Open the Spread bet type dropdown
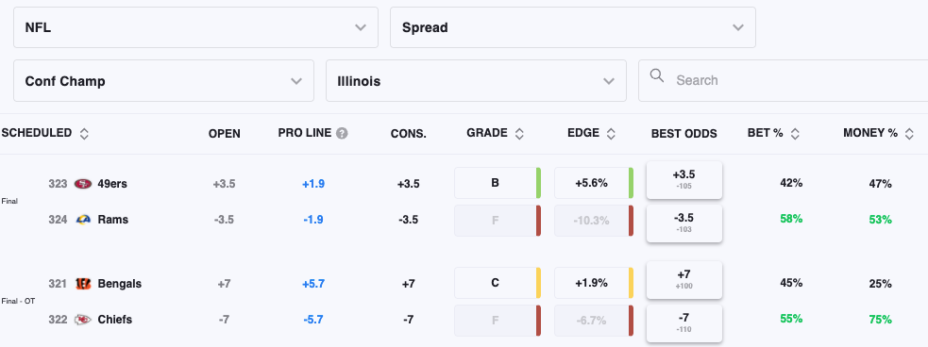 click(573, 27)
